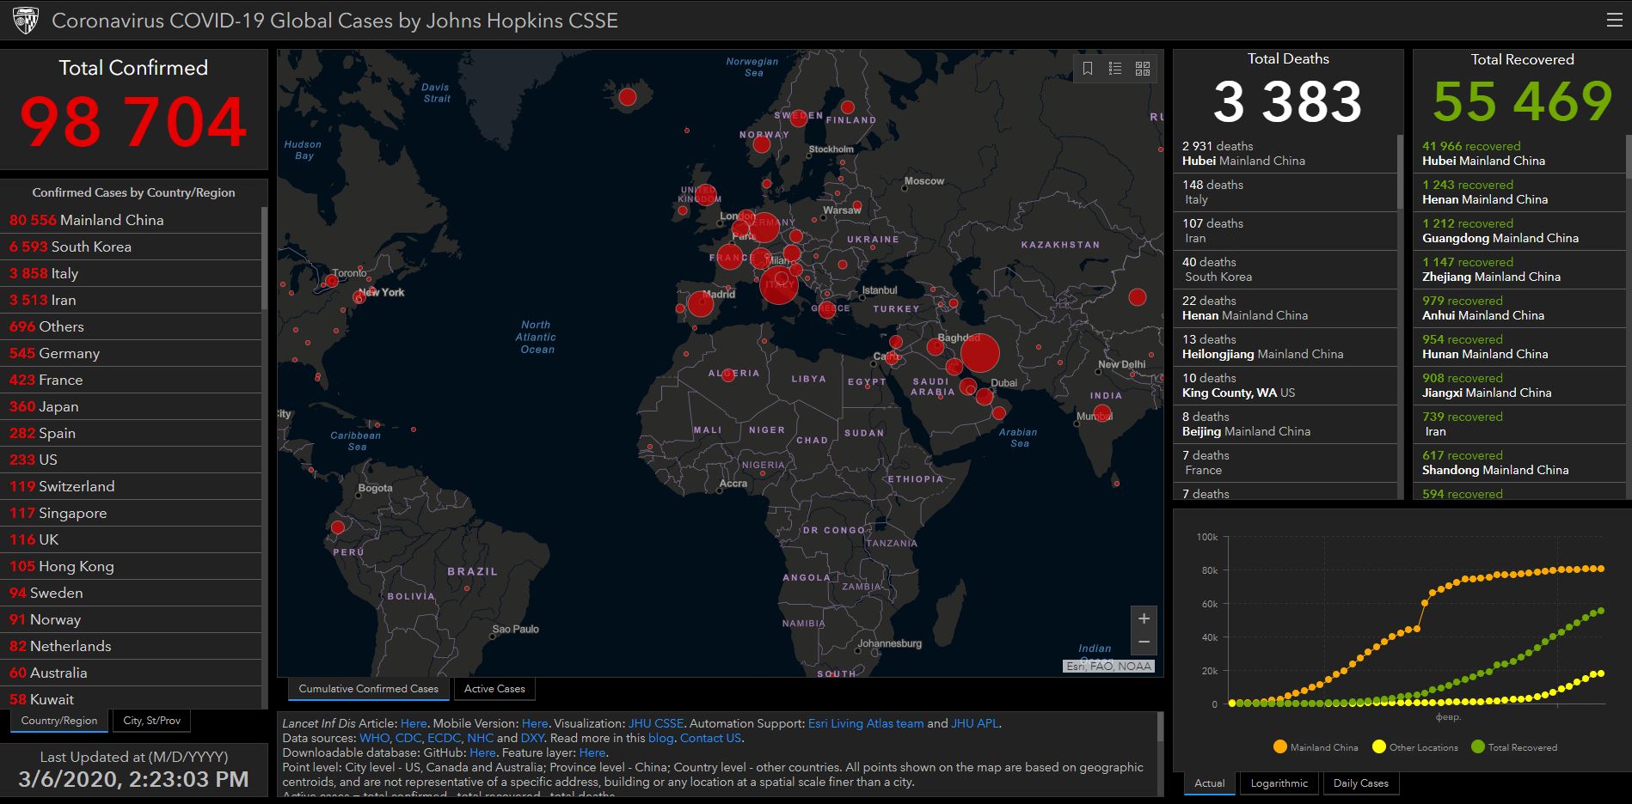Select the Country/Region tab
1632x804 pixels.
coord(59,721)
